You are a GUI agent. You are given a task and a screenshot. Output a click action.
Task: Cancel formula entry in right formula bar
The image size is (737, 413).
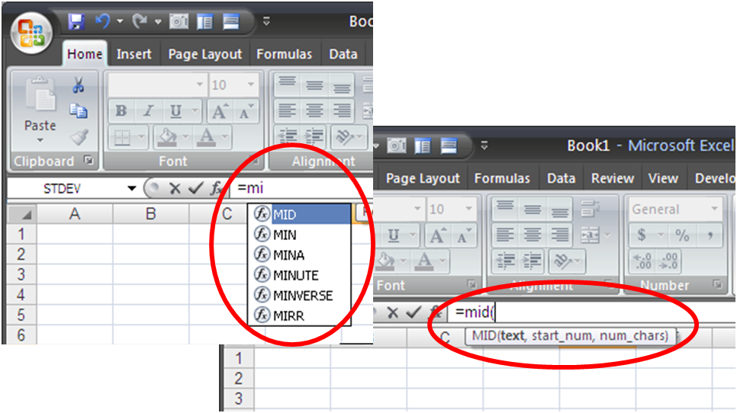click(x=392, y=312)
